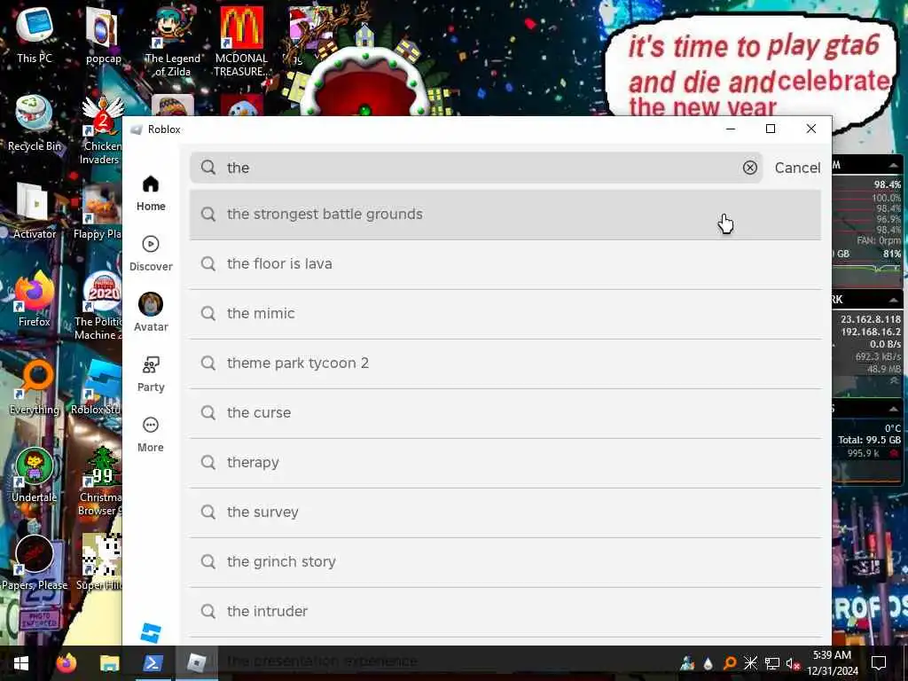This screenshot has width=908, height=681.
Task: Select The Political Machine 2020 shortcut
Action: coord(98,306)
